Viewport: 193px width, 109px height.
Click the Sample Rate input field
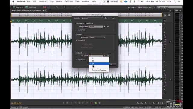point(96,27)
